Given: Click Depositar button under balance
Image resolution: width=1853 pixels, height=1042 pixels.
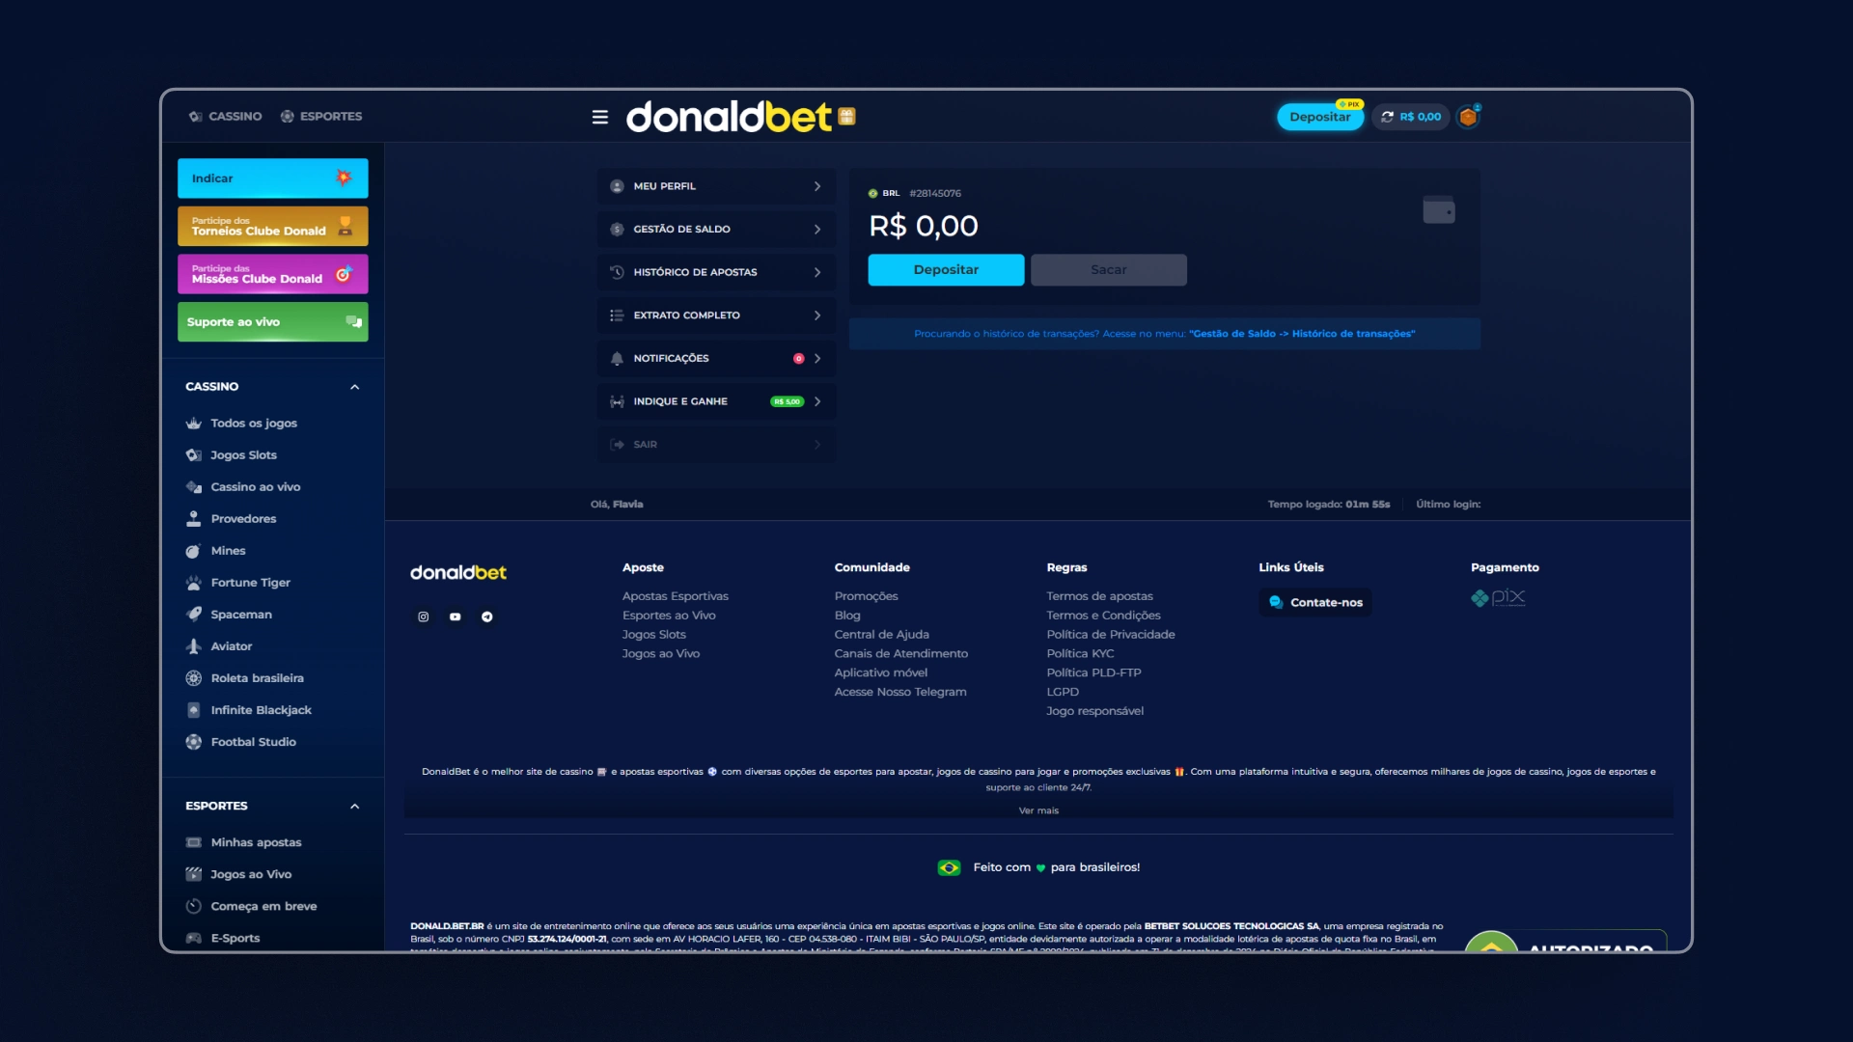Looking at the screenshot, I should click(x=946, y=270).
